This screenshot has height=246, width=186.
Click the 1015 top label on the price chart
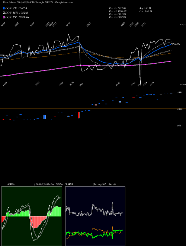click(89, 24)
